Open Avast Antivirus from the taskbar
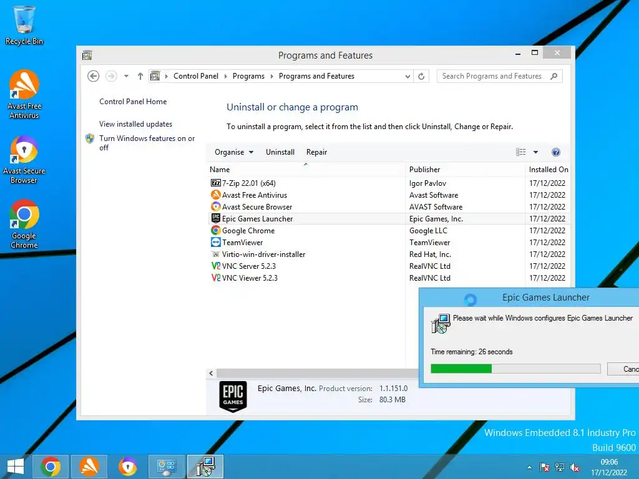This screenshot has height=479, width=639. [x=89, y=467]
